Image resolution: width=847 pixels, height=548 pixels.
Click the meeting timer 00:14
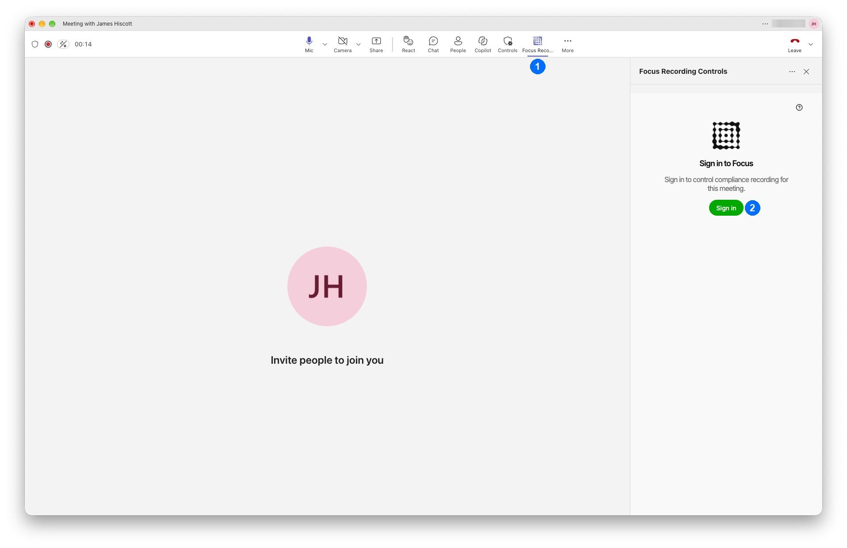point(83,44)
